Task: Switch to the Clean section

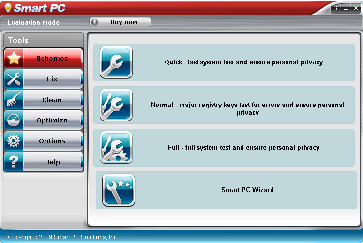Action: (x=44, y=100)
